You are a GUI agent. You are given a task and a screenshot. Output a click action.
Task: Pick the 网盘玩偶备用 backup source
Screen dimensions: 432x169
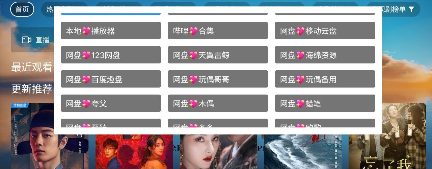(325, 79)
